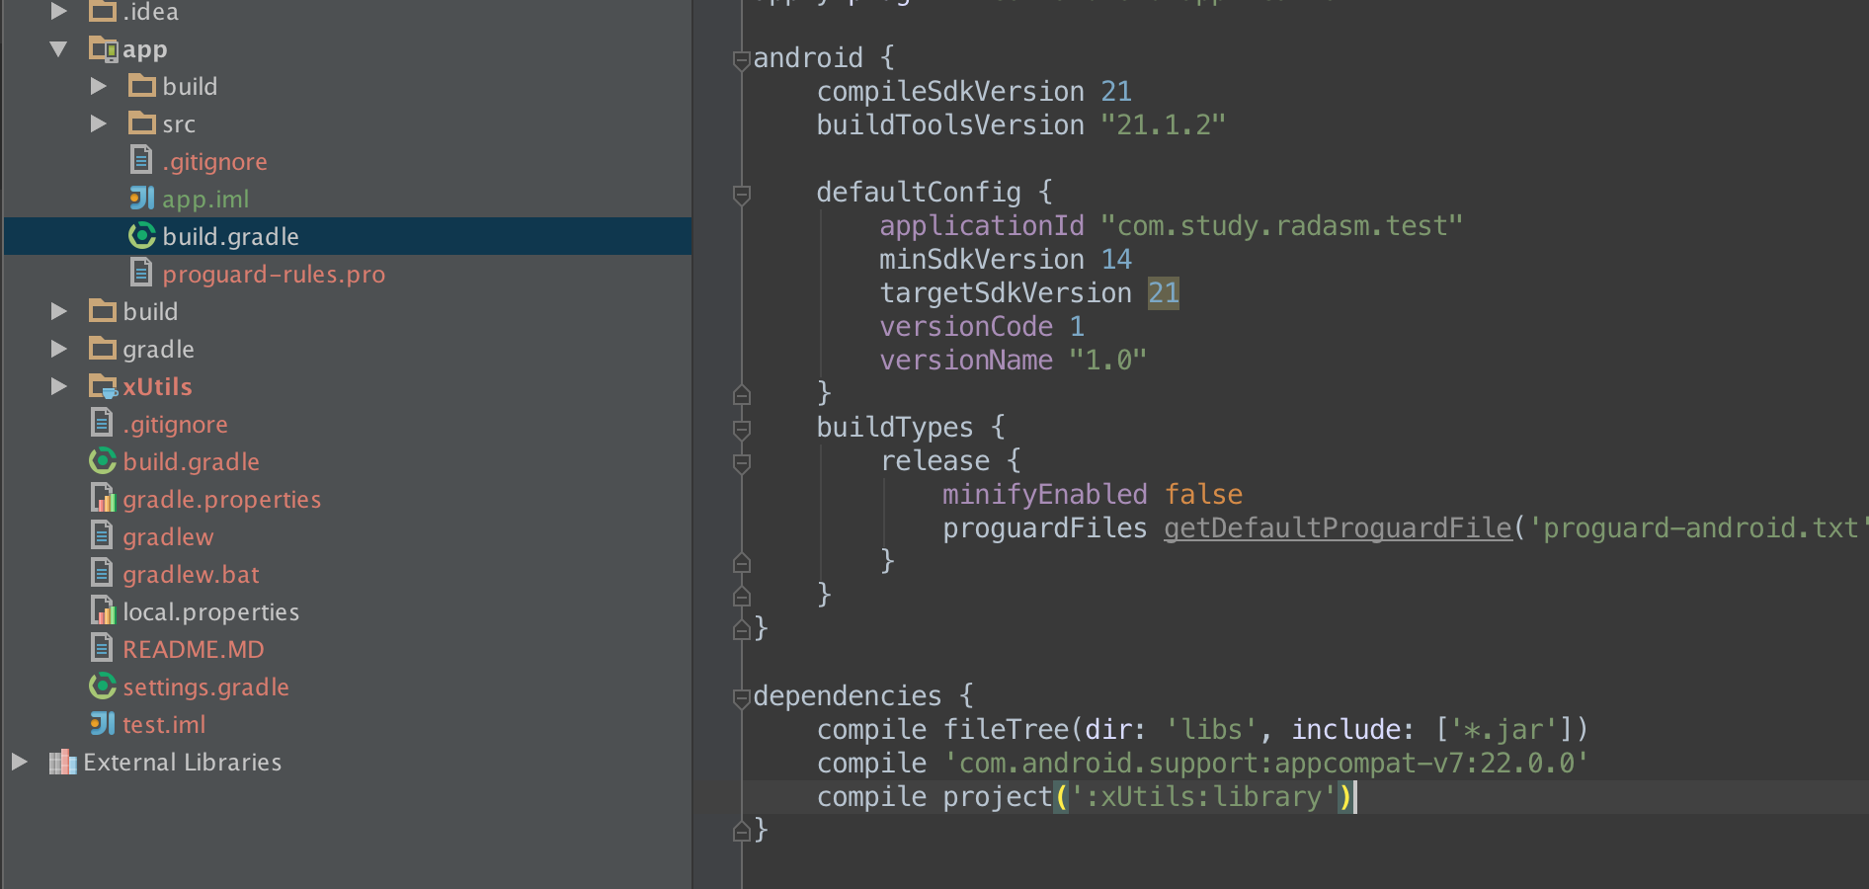Open test.iml file
Image resolution: width=1869 pixels, height=889 pixels.
tap(164, 724)
